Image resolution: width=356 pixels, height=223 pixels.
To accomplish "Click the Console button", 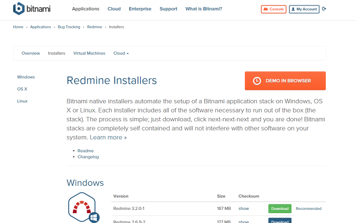I will click(x=274, y=9).
